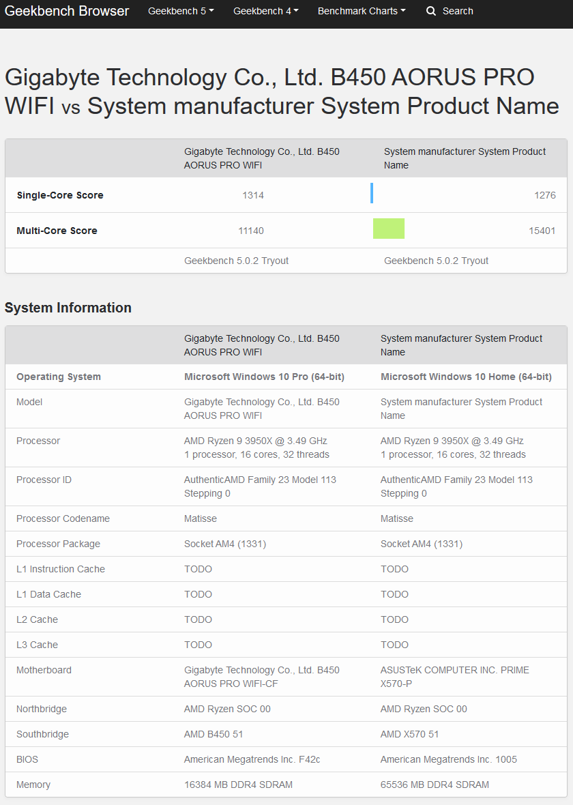Click the L1 Instruction Cache label
The image size is (573, 805).
61,569
